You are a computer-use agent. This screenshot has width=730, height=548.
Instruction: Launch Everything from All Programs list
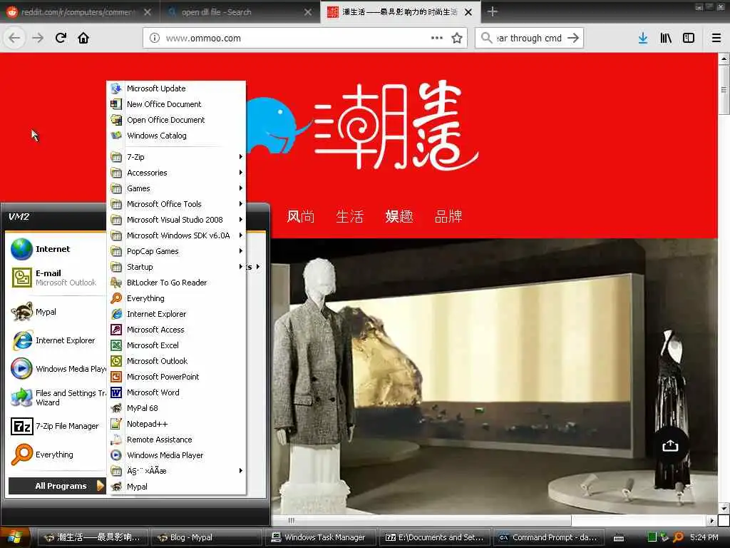click(176, 298)
